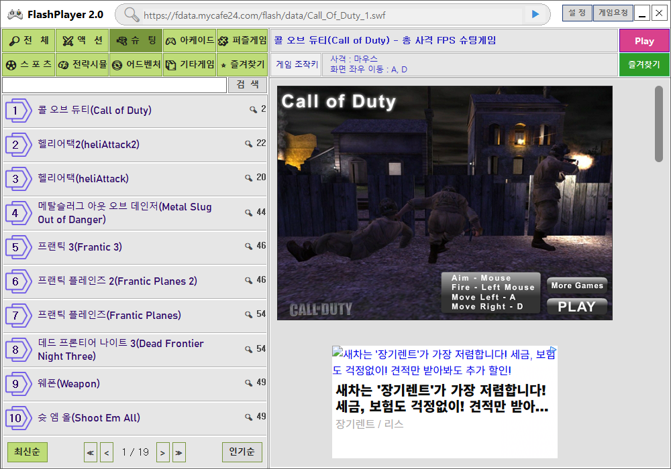The height and width of the screenshot is (469, 671).
Task: Go to next page with > button
Action: pos(162,452)
